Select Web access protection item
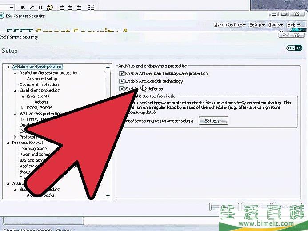This screenshot has height=231, width=308. (x=40, y=114)
